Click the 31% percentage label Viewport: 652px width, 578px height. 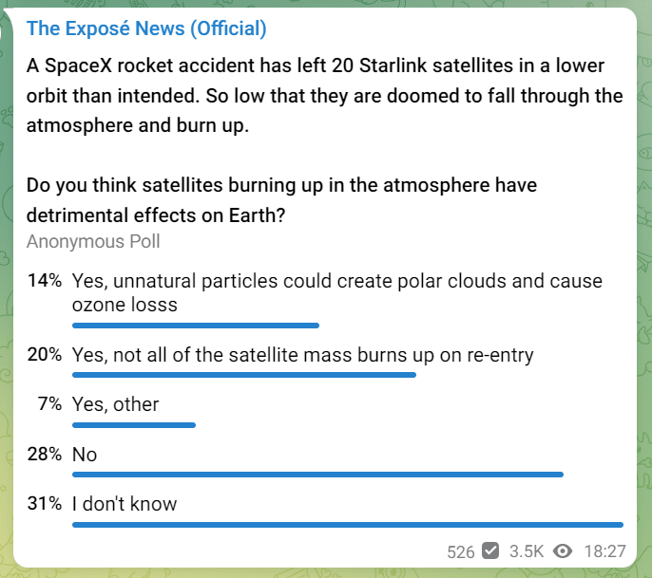point(45,503)
